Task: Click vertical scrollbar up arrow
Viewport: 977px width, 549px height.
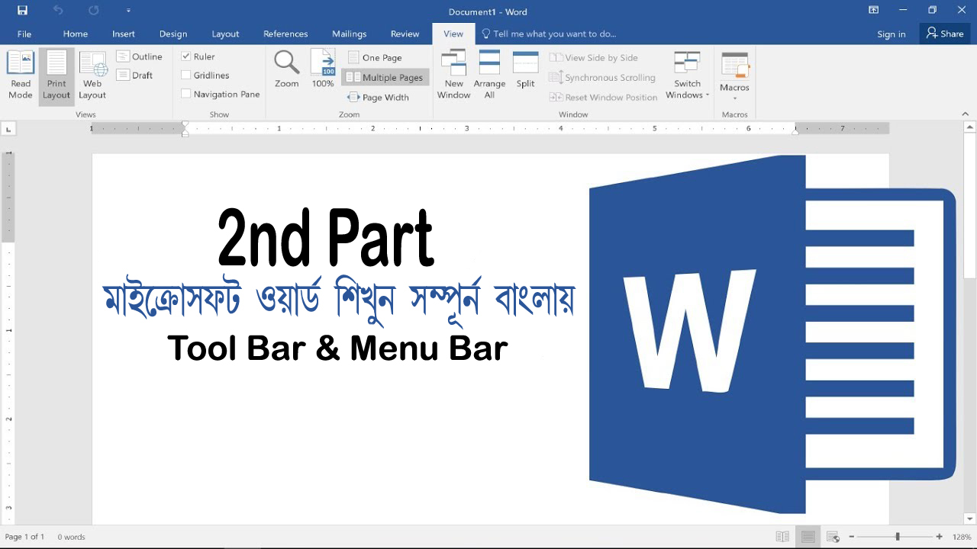Action: point(970,127)
